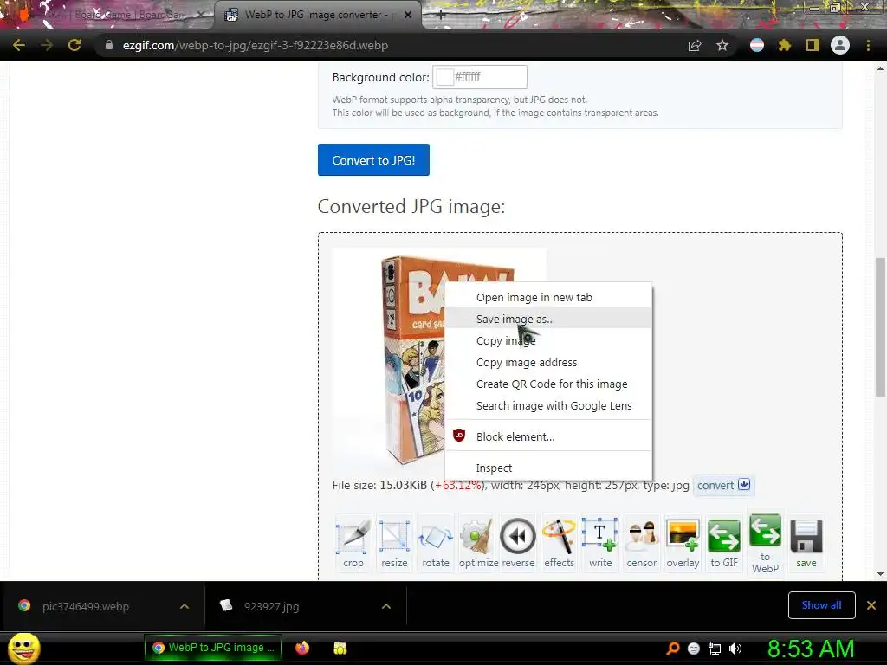Image resolution: width=887 pixels, height=665 pixels.
Task: Close the downloads bar
Action: (x=871, y=605)
